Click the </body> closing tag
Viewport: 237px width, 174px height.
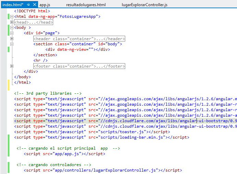pos(22,77)
